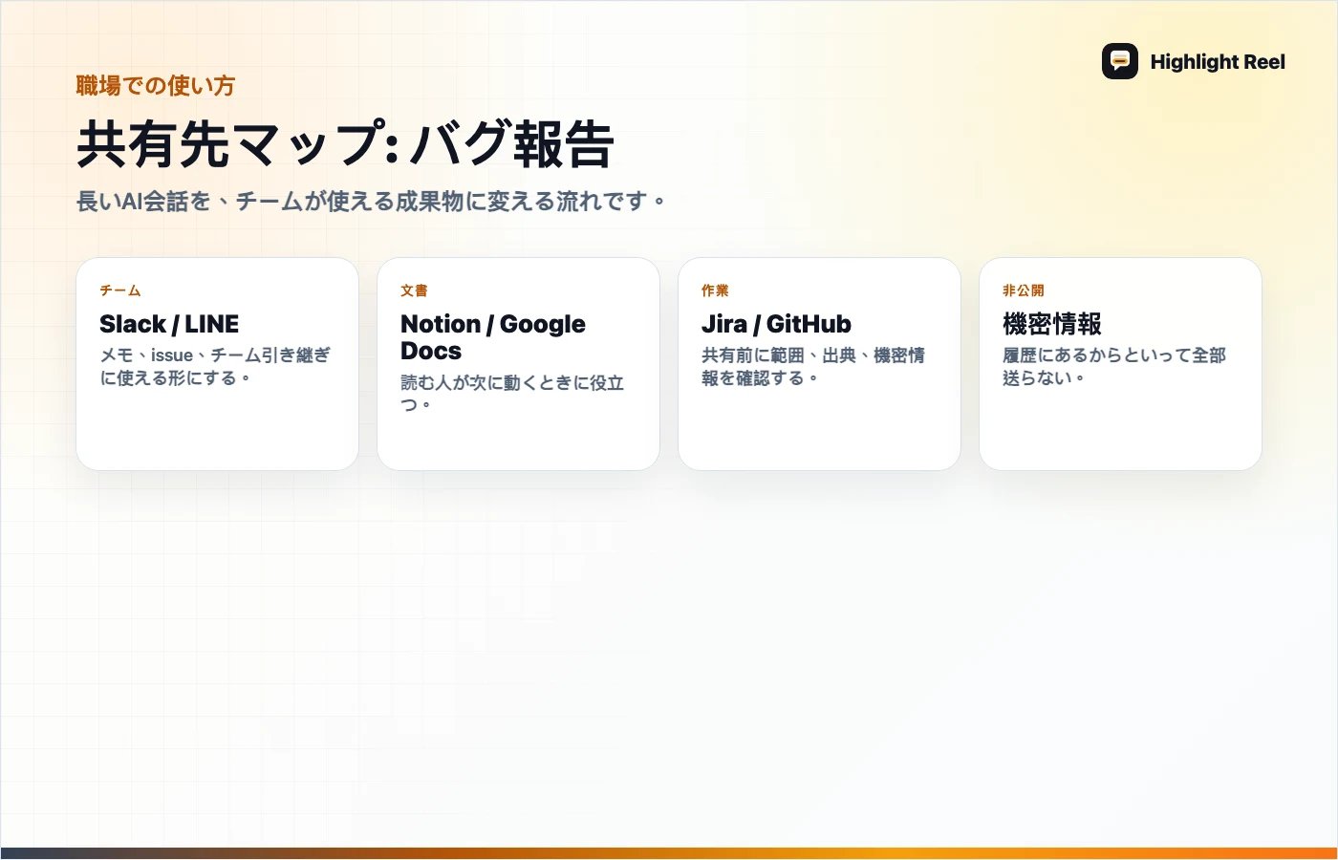This screenshot has height=860, width=1338.
Task: Click the 作業 label on the third card
Action: [715, 290]
